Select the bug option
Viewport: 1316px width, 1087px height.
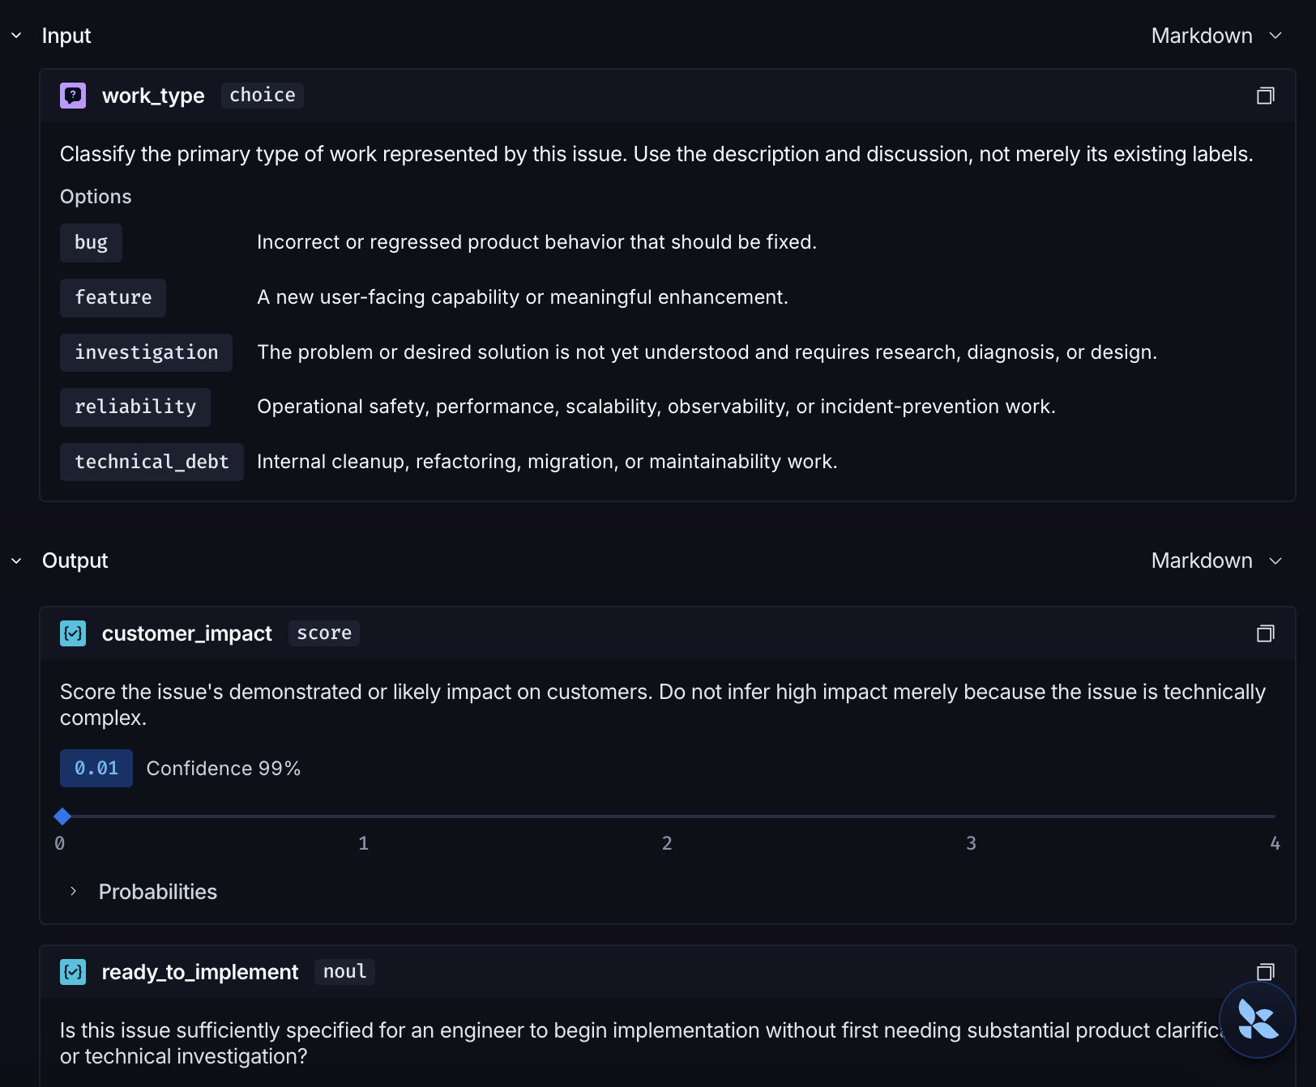point(91,242)
